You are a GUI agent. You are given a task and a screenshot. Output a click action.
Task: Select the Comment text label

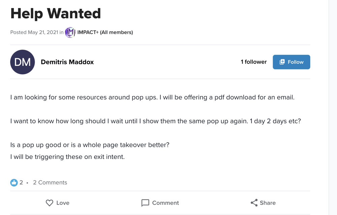tap(165, 203)
